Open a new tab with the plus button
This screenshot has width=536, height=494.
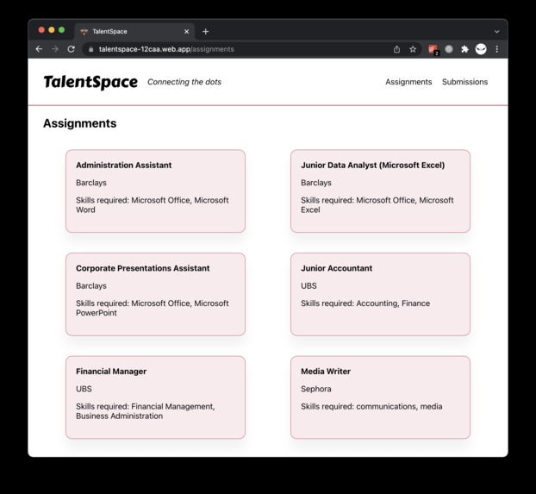(205, 32)
